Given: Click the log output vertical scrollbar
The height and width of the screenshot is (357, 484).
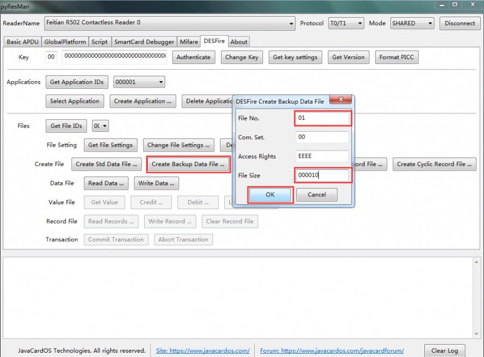Looking at the screenshot, I should [476, 298].
